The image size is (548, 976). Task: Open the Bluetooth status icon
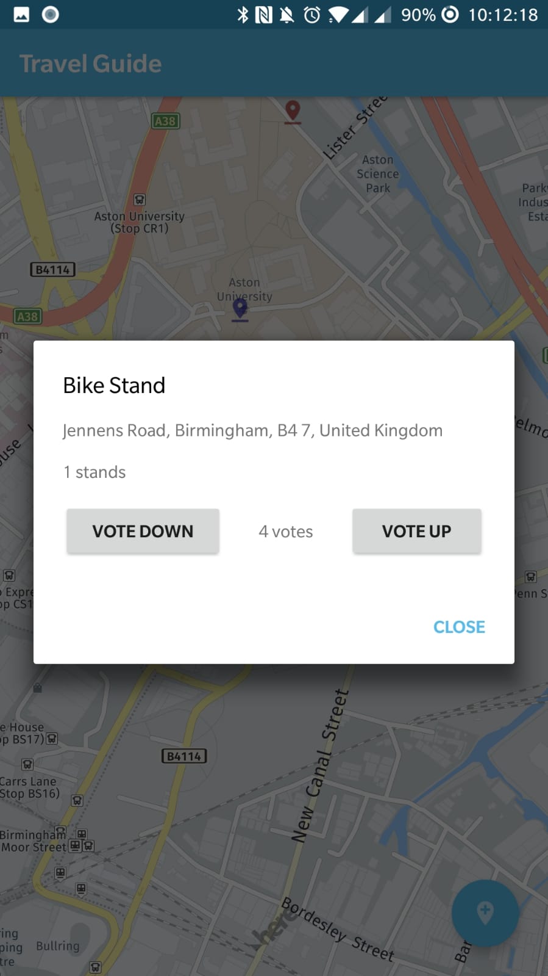point(243,15)
